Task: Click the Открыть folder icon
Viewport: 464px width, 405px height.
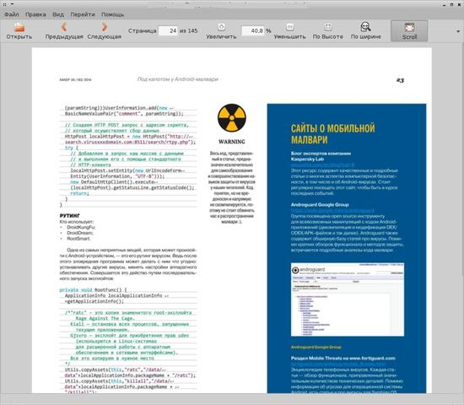Action: pos(19,27)
